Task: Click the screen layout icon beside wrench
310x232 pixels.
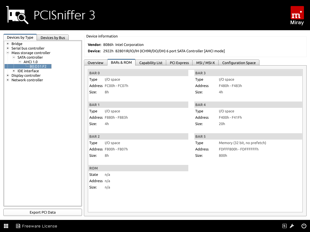Action: (285, 226)
